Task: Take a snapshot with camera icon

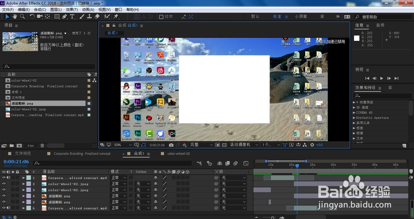Action: pos(171,145)
